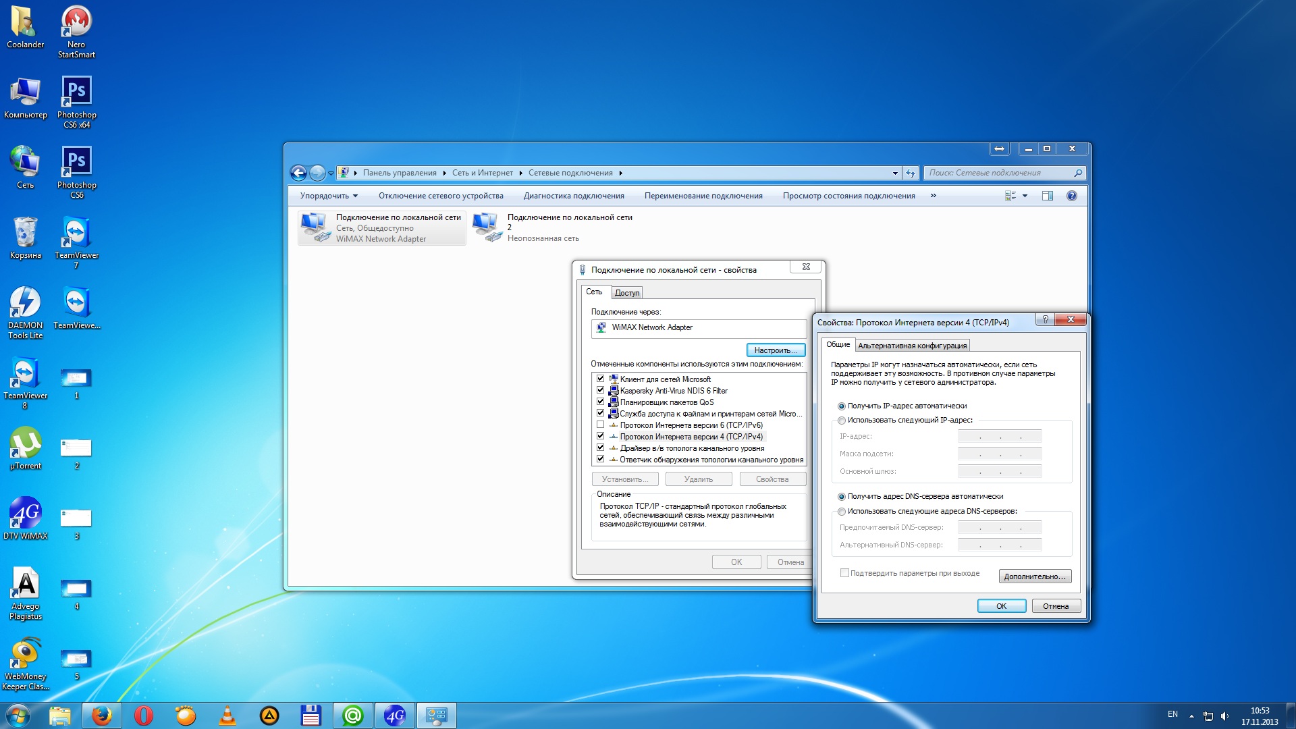Toggle the preview pane icon

[x=1048, y=196]
